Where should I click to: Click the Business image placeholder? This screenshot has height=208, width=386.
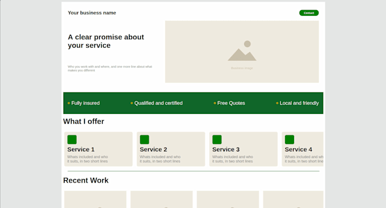(x=242, y=52)
